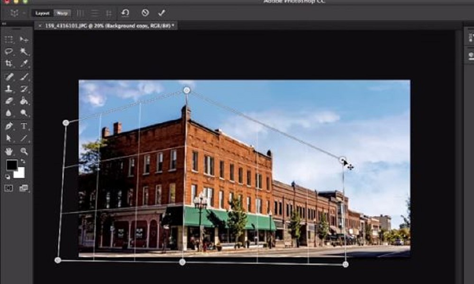The height and width of the screenshot is (284, 474).
Task: Choose the Type tool
Action: coord(24,126)
